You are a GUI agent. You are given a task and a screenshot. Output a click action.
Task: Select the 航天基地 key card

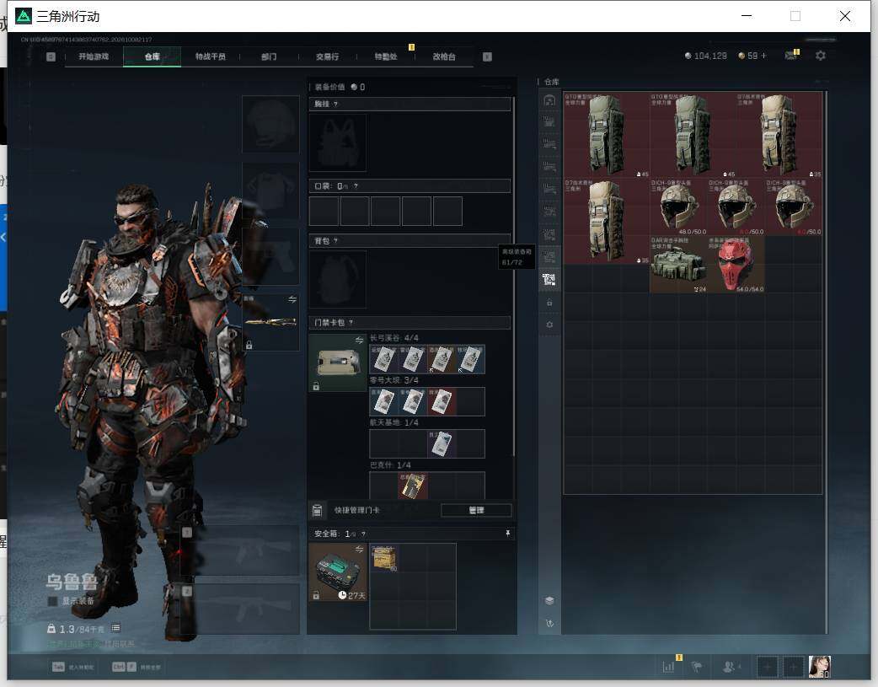click(442, 443)
